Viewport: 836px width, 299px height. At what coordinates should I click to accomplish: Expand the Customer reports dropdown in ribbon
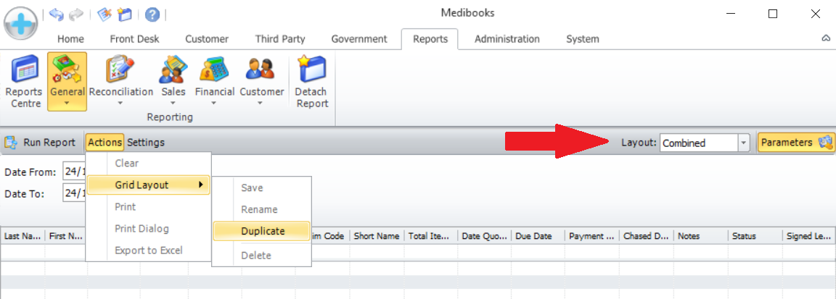[x=261, y=104]
